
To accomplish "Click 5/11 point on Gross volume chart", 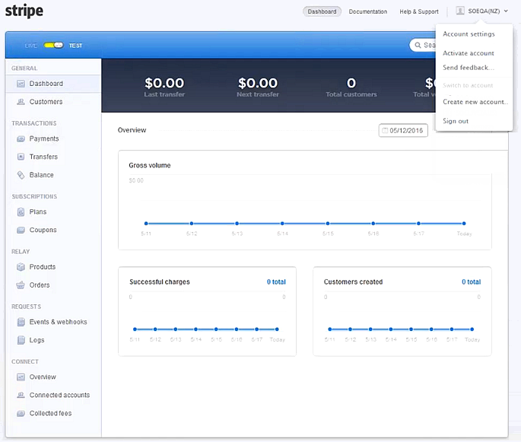I will pyautogui.click(x=146, y=224).
